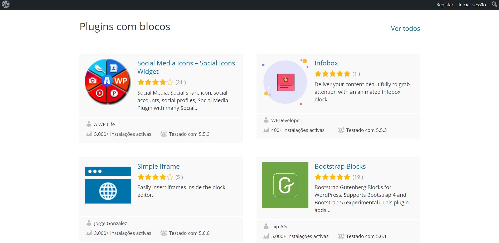
Task: Open the Simple Iframe plugin title
Action: point(158,166)
